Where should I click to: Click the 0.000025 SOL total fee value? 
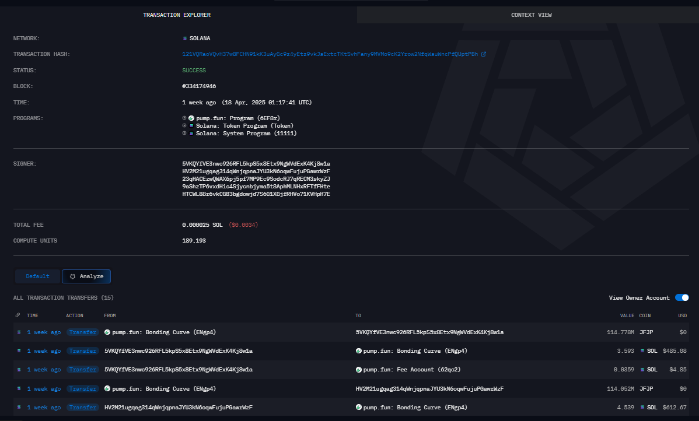(202, 225)
